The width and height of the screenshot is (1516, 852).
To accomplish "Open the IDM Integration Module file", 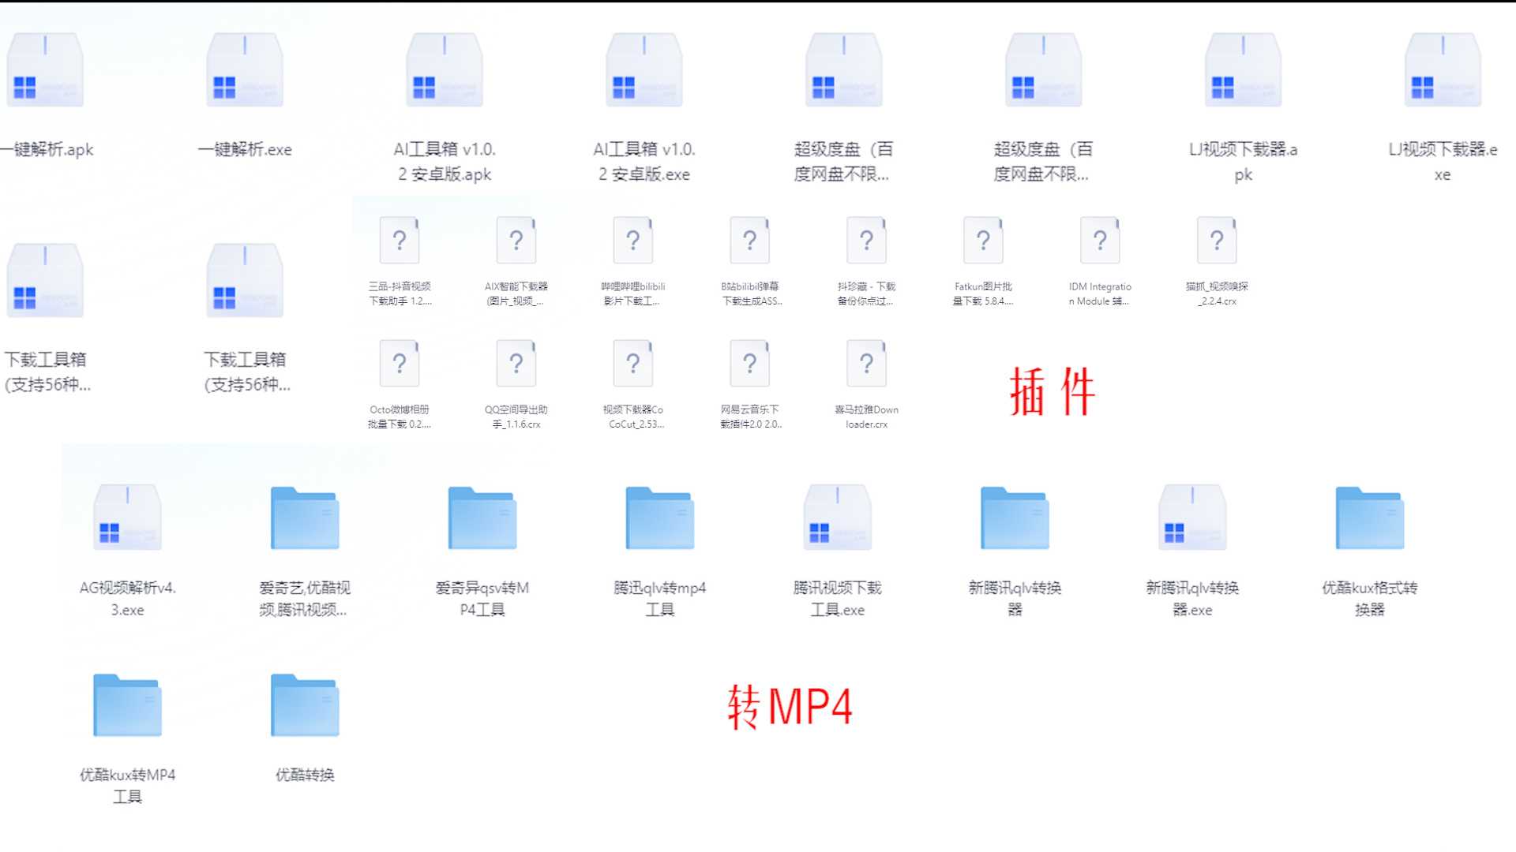I will click(x=1100, y=241).
